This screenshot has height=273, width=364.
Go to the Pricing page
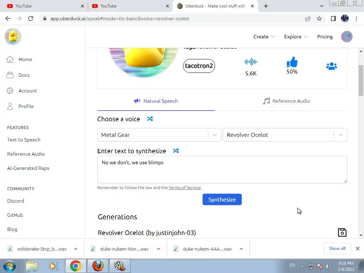point(325,37)
